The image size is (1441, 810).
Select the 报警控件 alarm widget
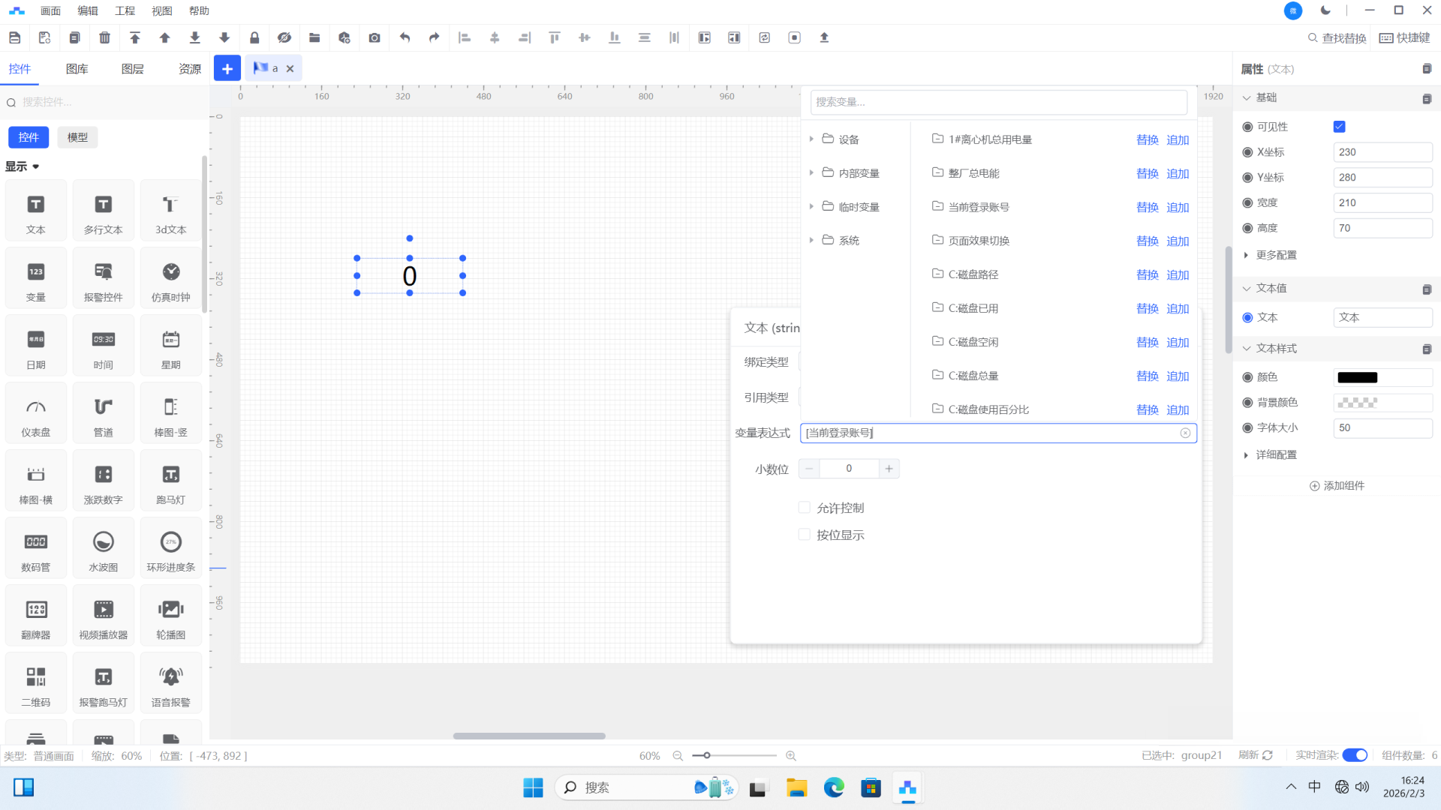pos(104,278)
